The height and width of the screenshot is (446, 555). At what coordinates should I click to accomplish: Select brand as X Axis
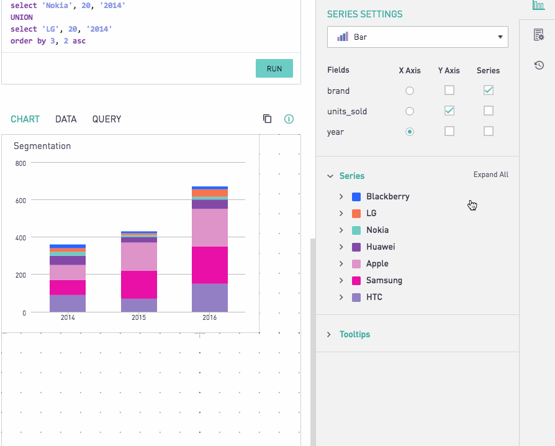(410, 91)
